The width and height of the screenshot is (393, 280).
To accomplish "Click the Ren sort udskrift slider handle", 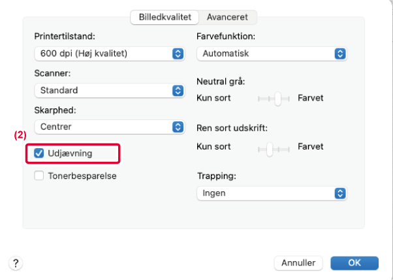I will click(268, 148).
